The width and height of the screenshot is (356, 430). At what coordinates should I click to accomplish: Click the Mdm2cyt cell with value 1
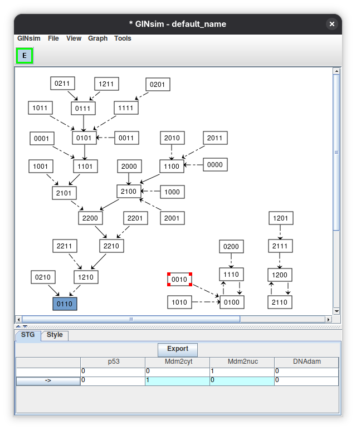click(x=178, y=380)
